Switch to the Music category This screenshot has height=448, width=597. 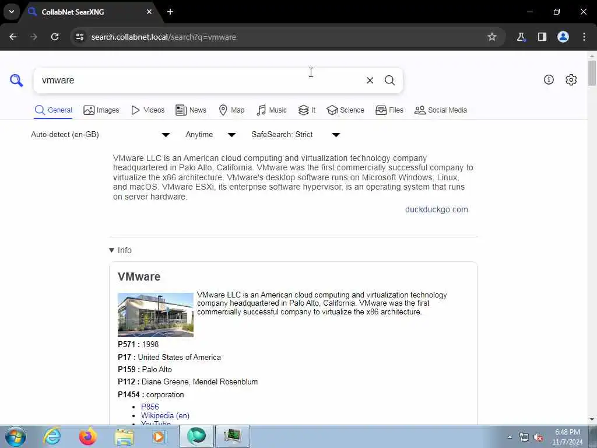[x=272, y=110]
